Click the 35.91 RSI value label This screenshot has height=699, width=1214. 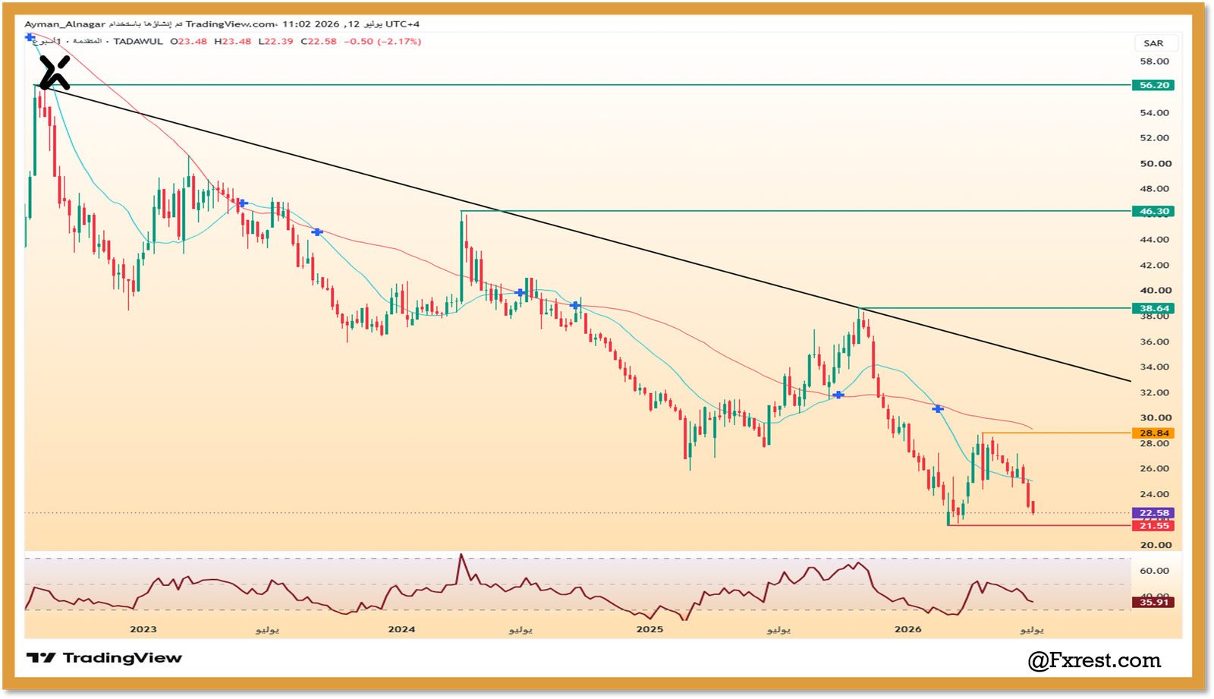[1153, 602]
